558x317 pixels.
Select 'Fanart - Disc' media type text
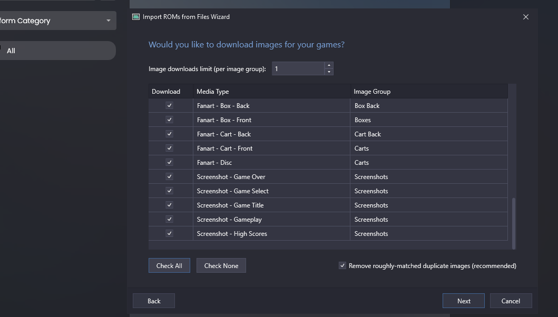214,163
